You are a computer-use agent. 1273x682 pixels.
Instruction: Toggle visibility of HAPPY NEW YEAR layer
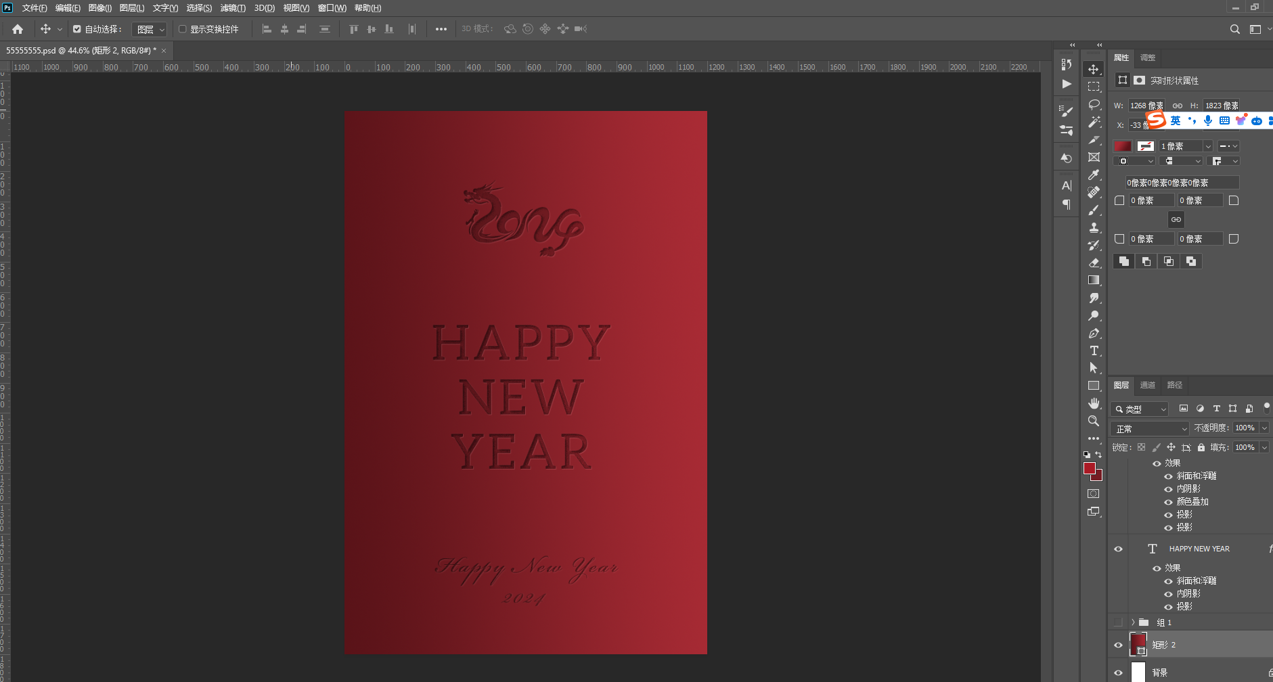1118,549
